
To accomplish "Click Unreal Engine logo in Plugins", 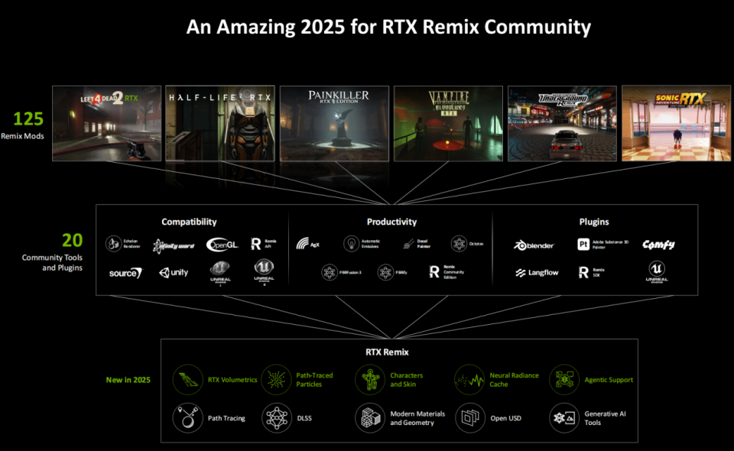I will [657, 272].
